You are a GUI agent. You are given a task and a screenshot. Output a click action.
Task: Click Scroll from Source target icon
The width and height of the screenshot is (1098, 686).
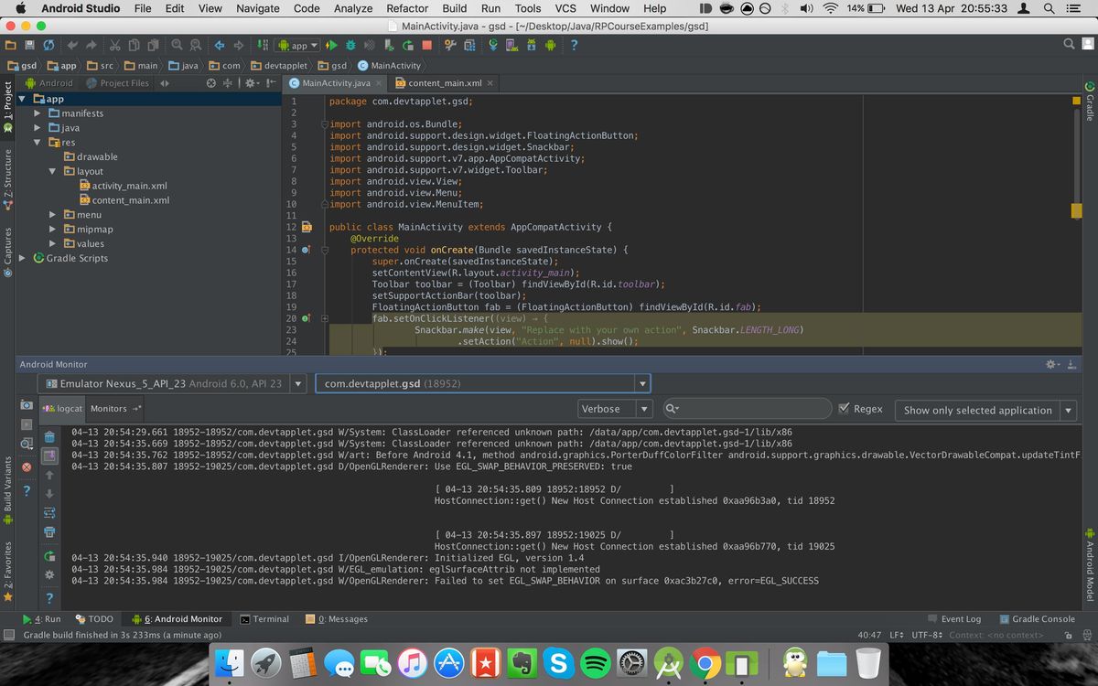212,82
